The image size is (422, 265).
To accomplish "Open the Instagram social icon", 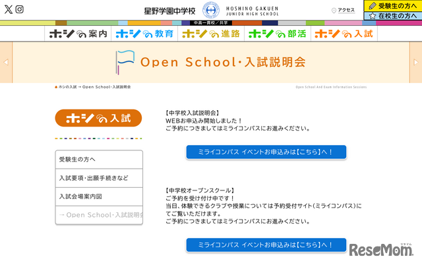I will 19,9.
